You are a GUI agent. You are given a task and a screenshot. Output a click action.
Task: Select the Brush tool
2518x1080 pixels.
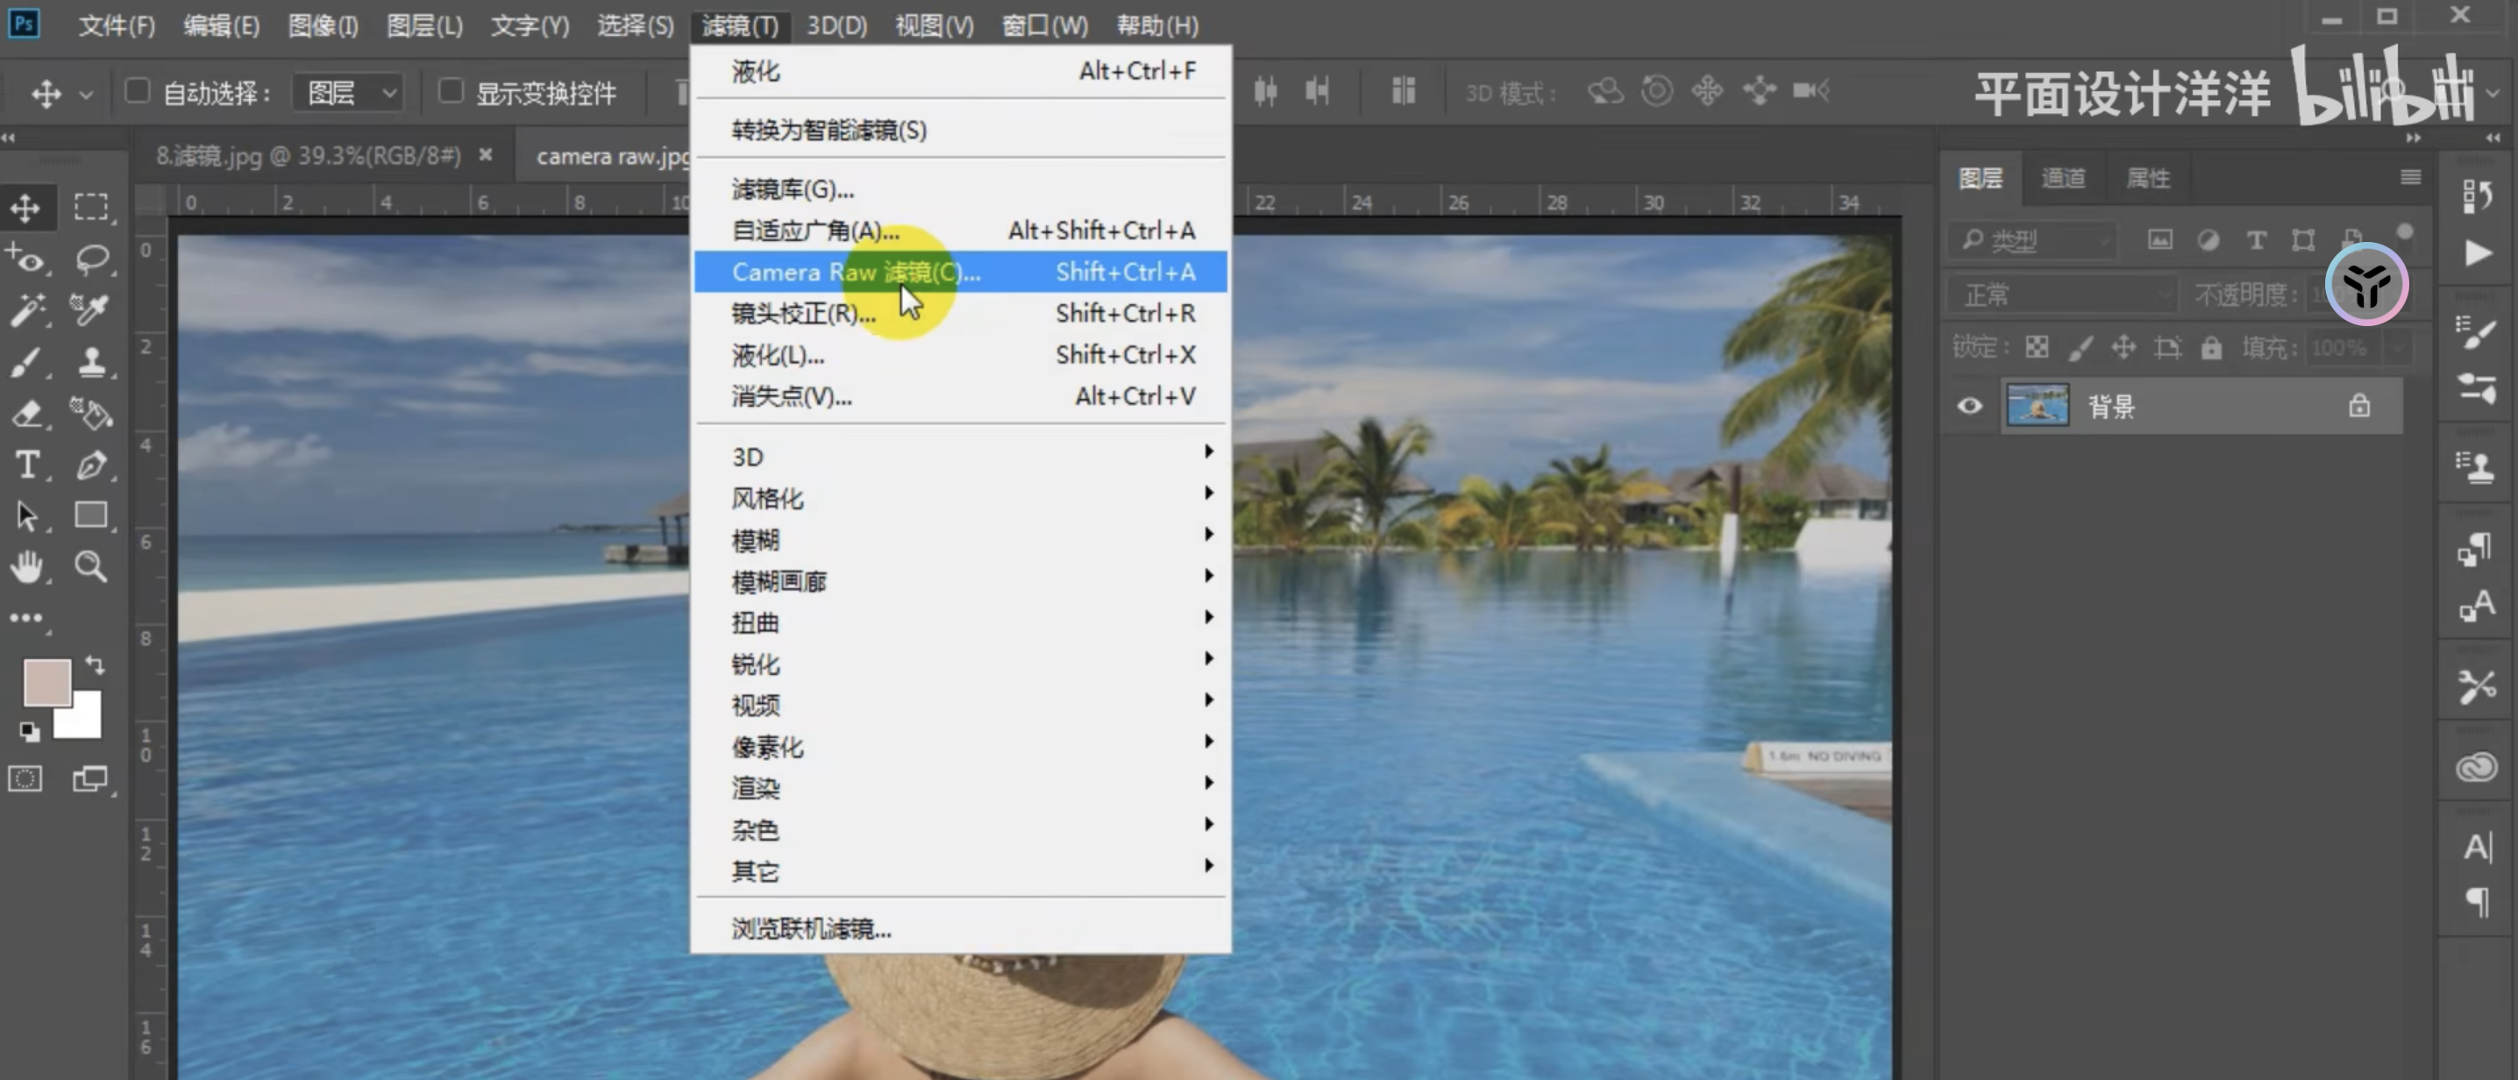coord(26,363)
